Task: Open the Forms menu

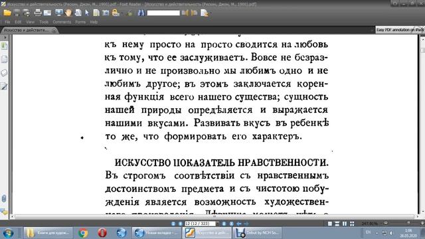Action: click(x=80, y=22)
